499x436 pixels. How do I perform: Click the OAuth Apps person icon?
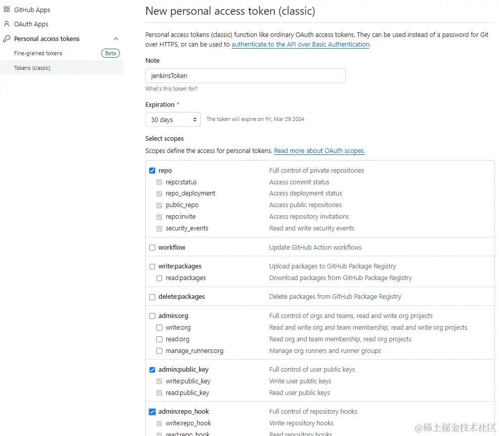tap(7, 24)
